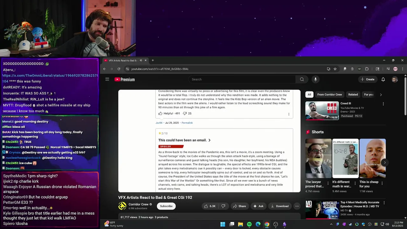The height and width of the screenshot is (229, 407).
Task: Select the For you chip
Action: (369, 94)
